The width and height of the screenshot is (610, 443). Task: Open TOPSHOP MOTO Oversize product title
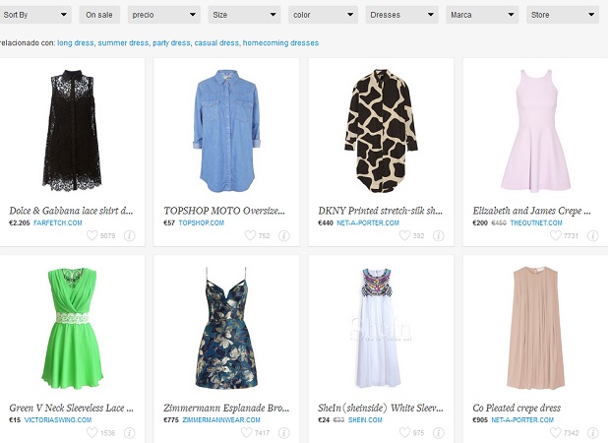[224, 211]
